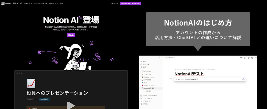Image resolution: width=267 pixels, height=109 pixels.
Task: Open the three-dot page options menu
Action: click(255, 58)
